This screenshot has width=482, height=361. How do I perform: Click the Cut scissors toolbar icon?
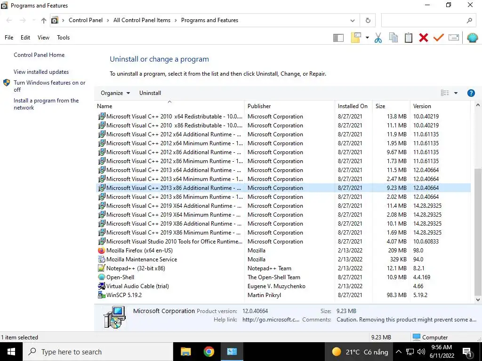[x=378, y=38]
